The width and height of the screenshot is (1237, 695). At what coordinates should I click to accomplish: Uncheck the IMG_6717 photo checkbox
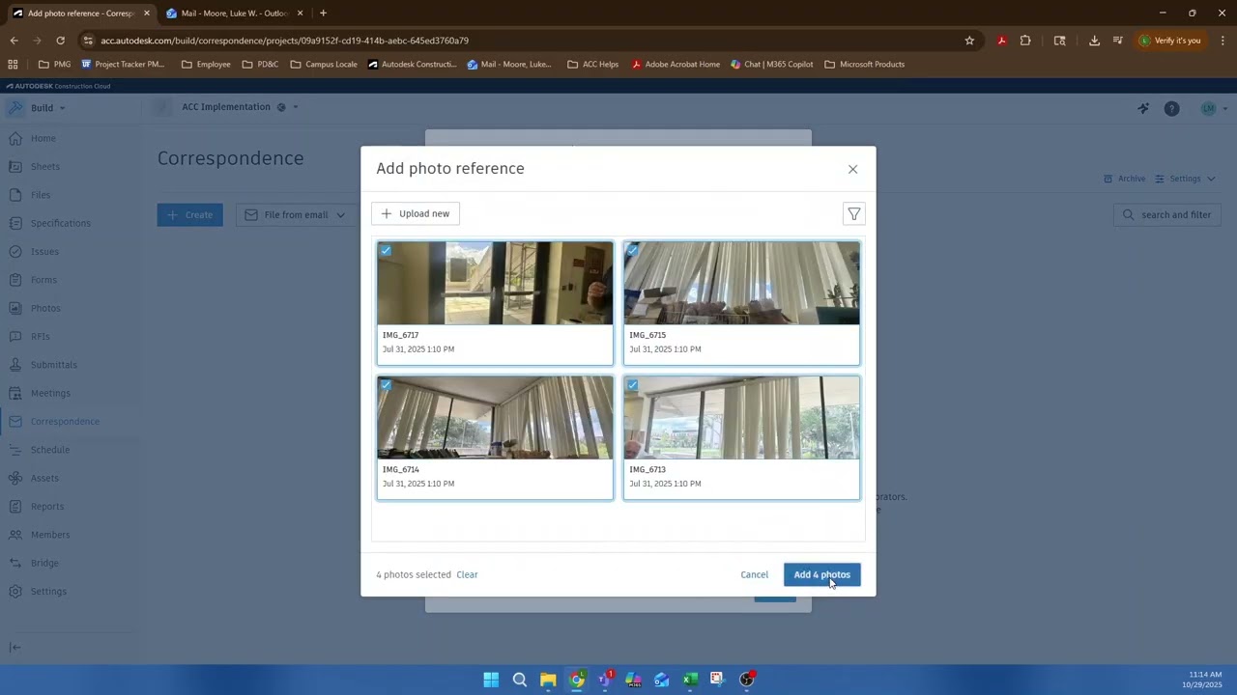[x=386, y=251]
